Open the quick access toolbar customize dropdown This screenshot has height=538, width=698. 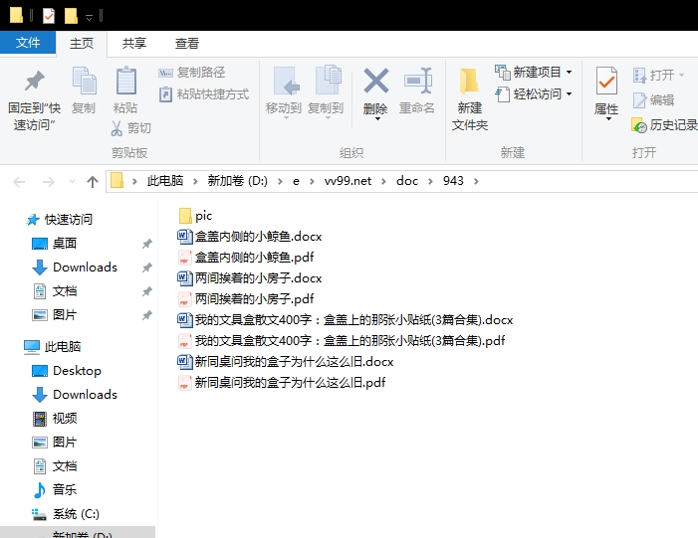[89, 18]
